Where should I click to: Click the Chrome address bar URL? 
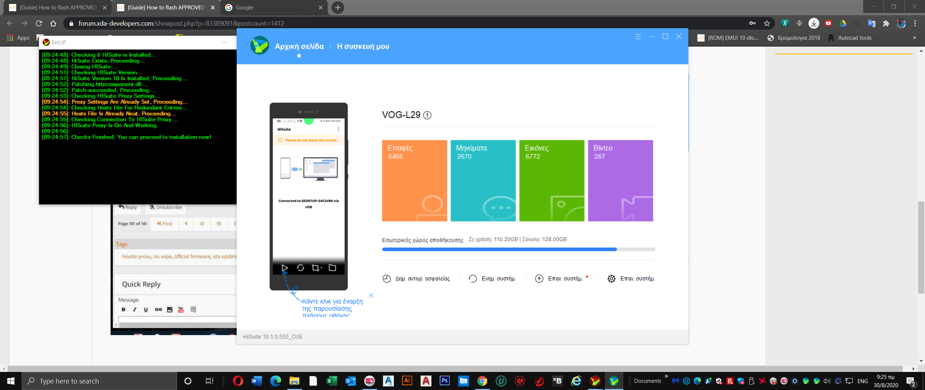tap(181, 23)
